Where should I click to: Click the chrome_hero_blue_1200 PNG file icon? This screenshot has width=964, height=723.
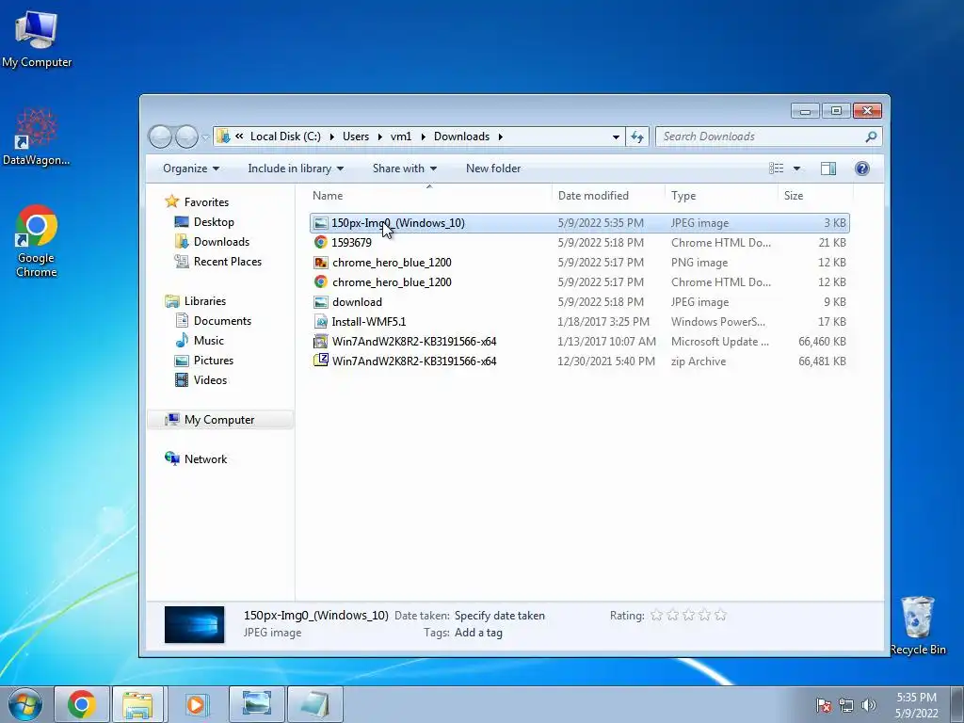point(320,263)
